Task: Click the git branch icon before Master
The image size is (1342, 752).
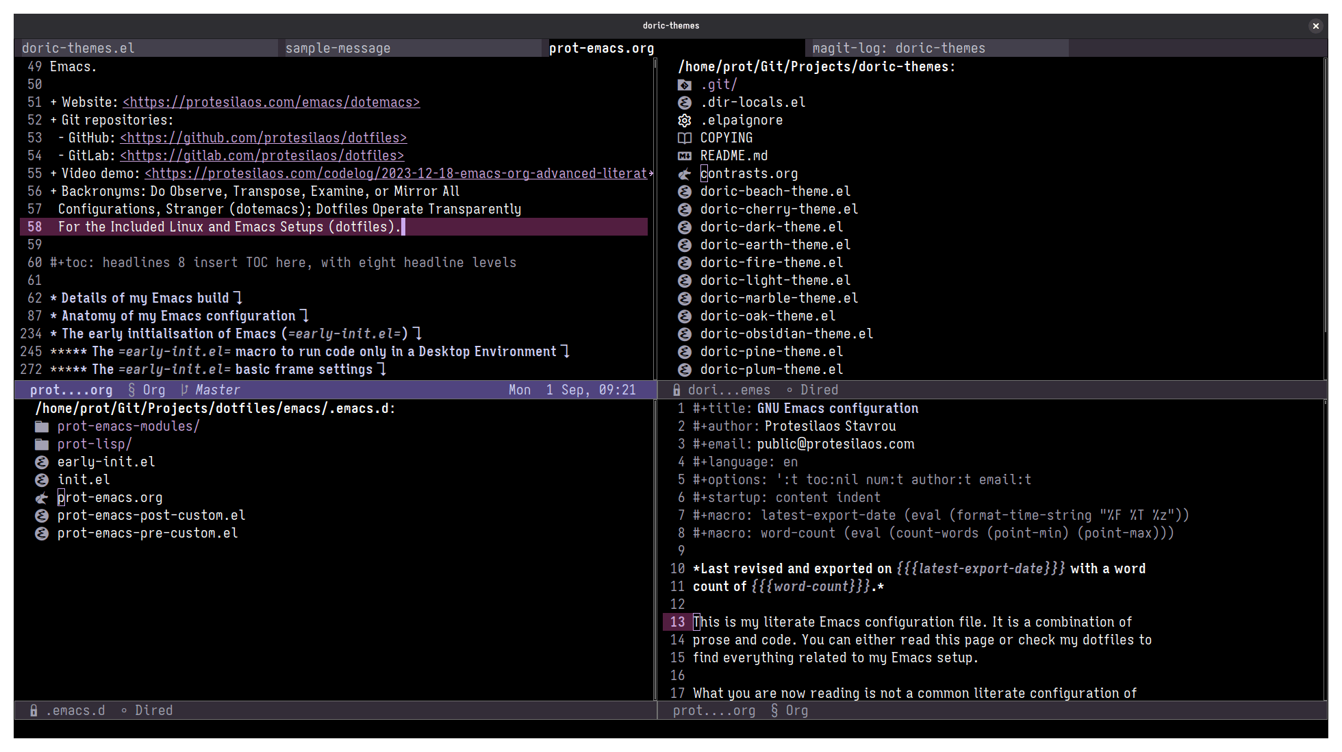Action: [x=184, y=390]
